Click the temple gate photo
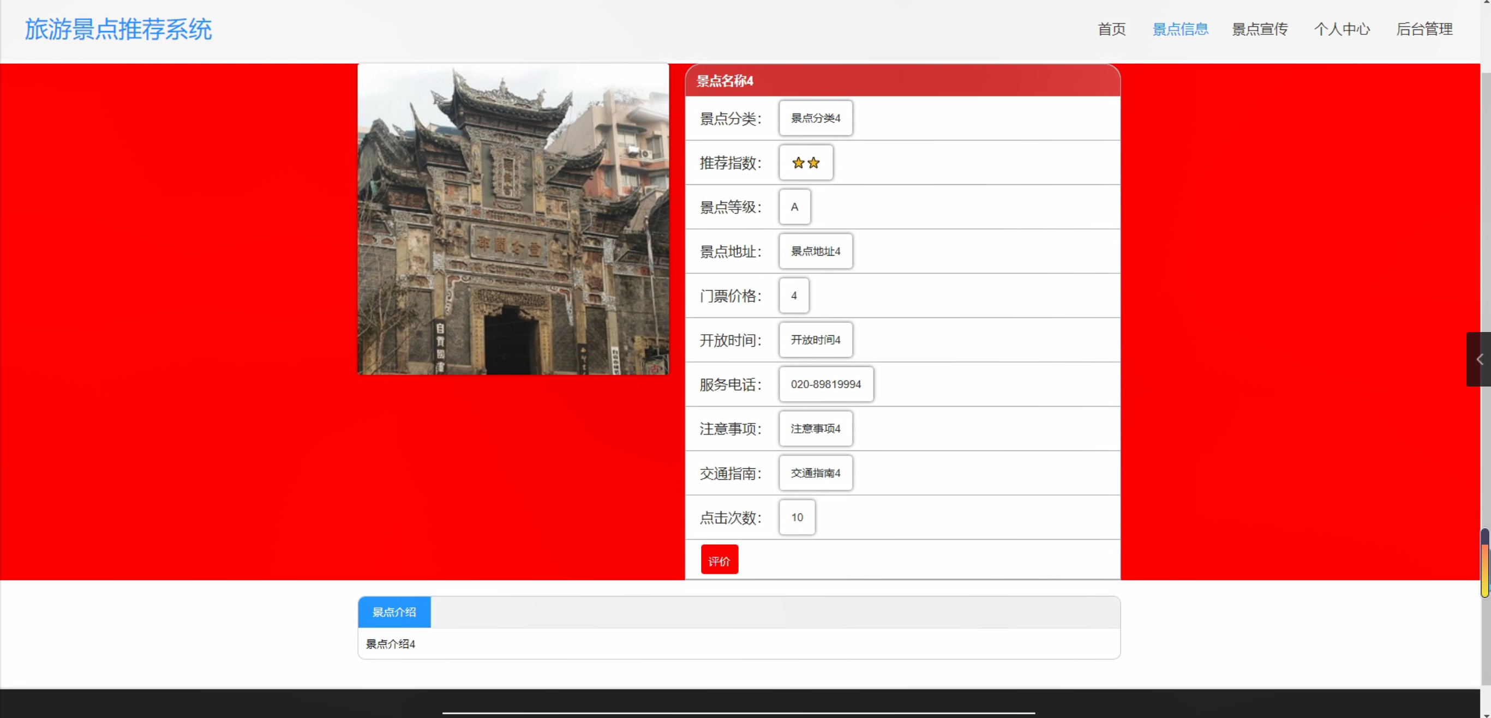The height and width of the screenshot is (718, 1491). point(513,219)
